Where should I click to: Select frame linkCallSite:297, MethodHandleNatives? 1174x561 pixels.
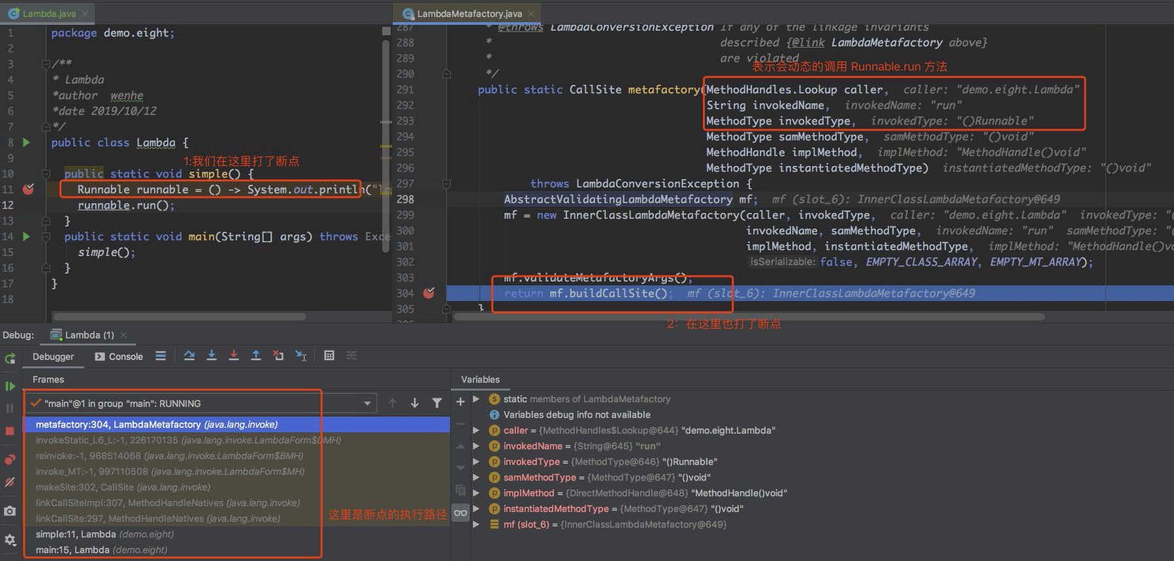(236, 519)
